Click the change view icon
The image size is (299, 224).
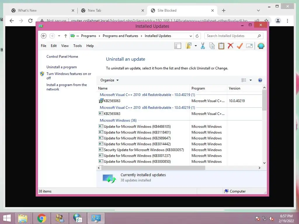(244, 80)
